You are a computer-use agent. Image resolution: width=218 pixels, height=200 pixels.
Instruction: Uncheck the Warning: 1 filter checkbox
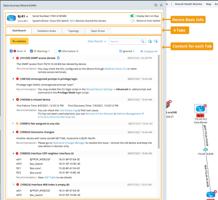[x=32, y=51]
